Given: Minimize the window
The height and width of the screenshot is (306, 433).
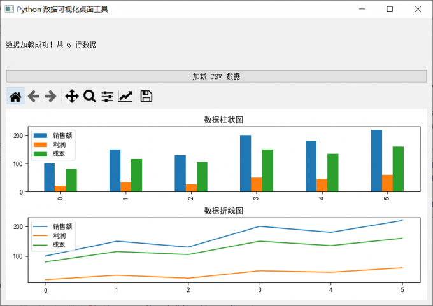Looking at the screenshot, I should [x=362, y=9].
